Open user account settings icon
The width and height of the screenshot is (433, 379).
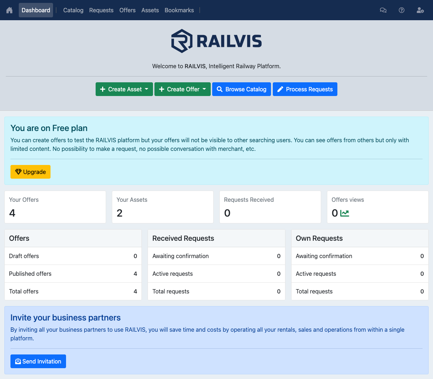click(420, 10)
